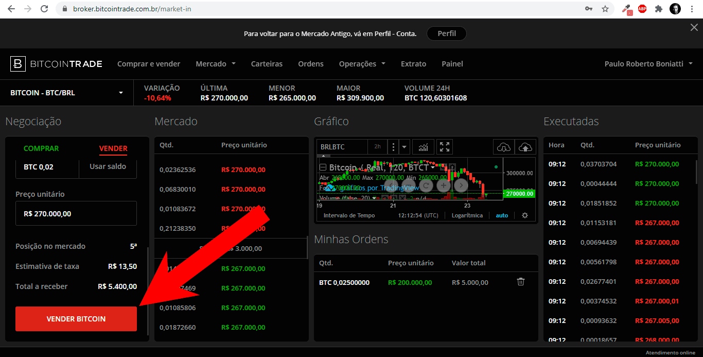703x357 pixels.
Task: Delete the BTC 0,02500000 order with trash icon
Action: [x=520, y=282]
